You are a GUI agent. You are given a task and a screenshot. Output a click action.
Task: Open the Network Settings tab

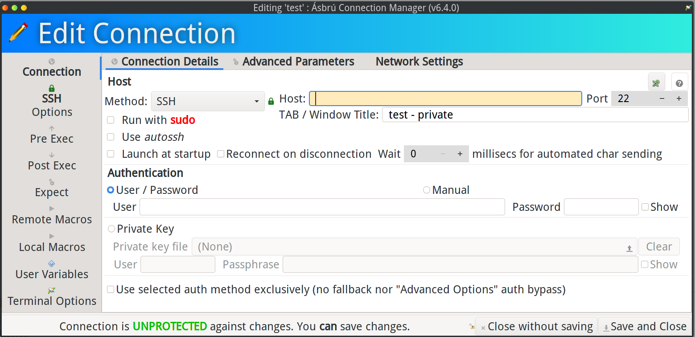419,62
